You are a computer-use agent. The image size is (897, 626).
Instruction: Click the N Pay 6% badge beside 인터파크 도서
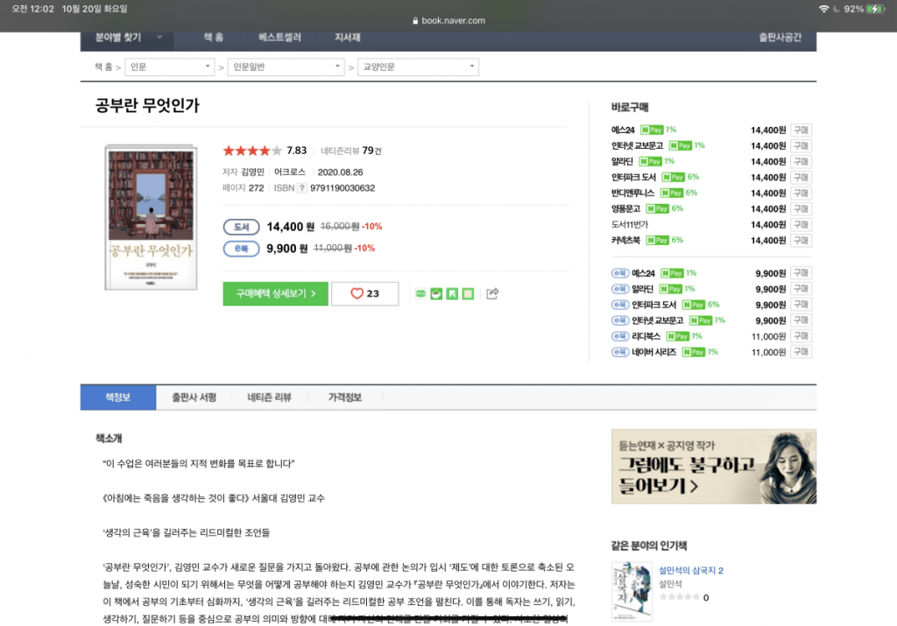tap(673, 177)
